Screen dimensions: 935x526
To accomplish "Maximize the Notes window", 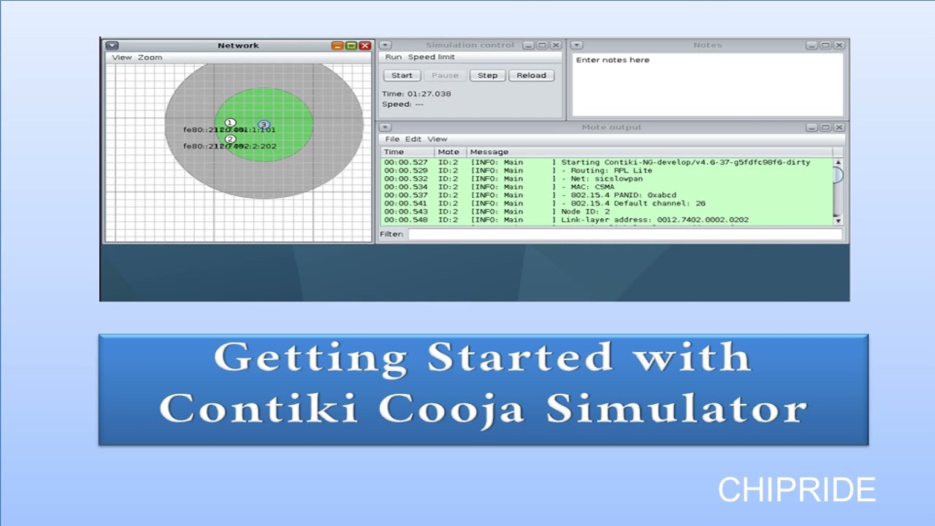I will pos(825,45).
